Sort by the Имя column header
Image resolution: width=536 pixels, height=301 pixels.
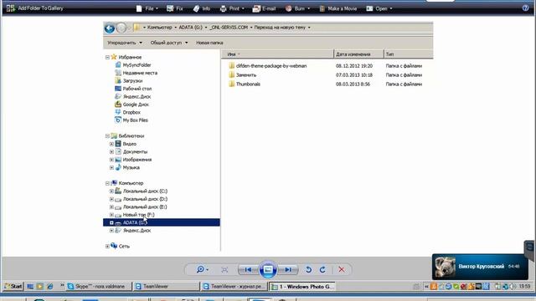coord(277,54)
